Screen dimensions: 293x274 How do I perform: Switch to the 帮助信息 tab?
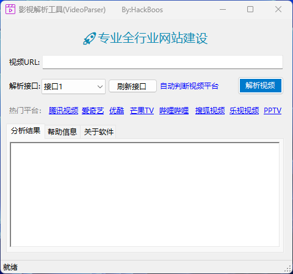(x=62, y=132)
